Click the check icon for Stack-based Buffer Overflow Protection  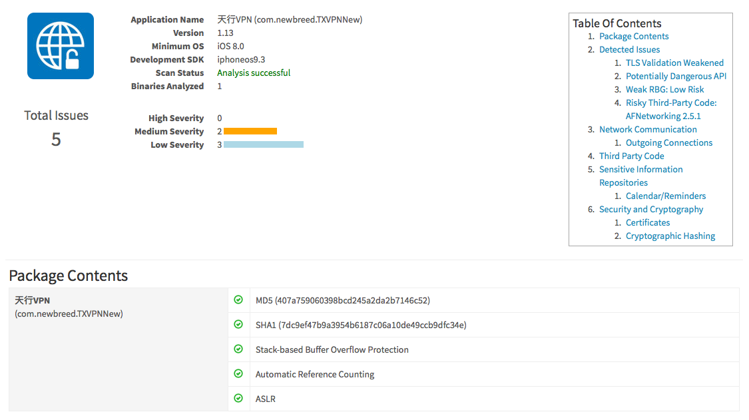[x=238, y=349]
